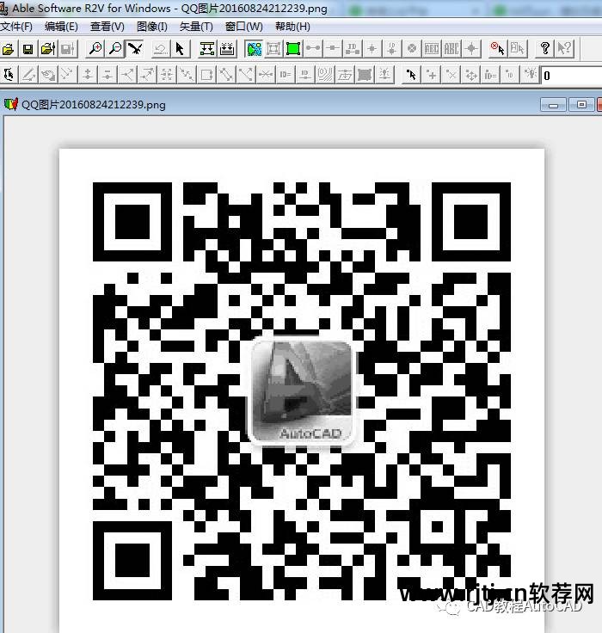Viewport: 602px width, 633px height.
Task: Click the line with two end dots icon
Action: pyautogui.click(x=313, y=49)
